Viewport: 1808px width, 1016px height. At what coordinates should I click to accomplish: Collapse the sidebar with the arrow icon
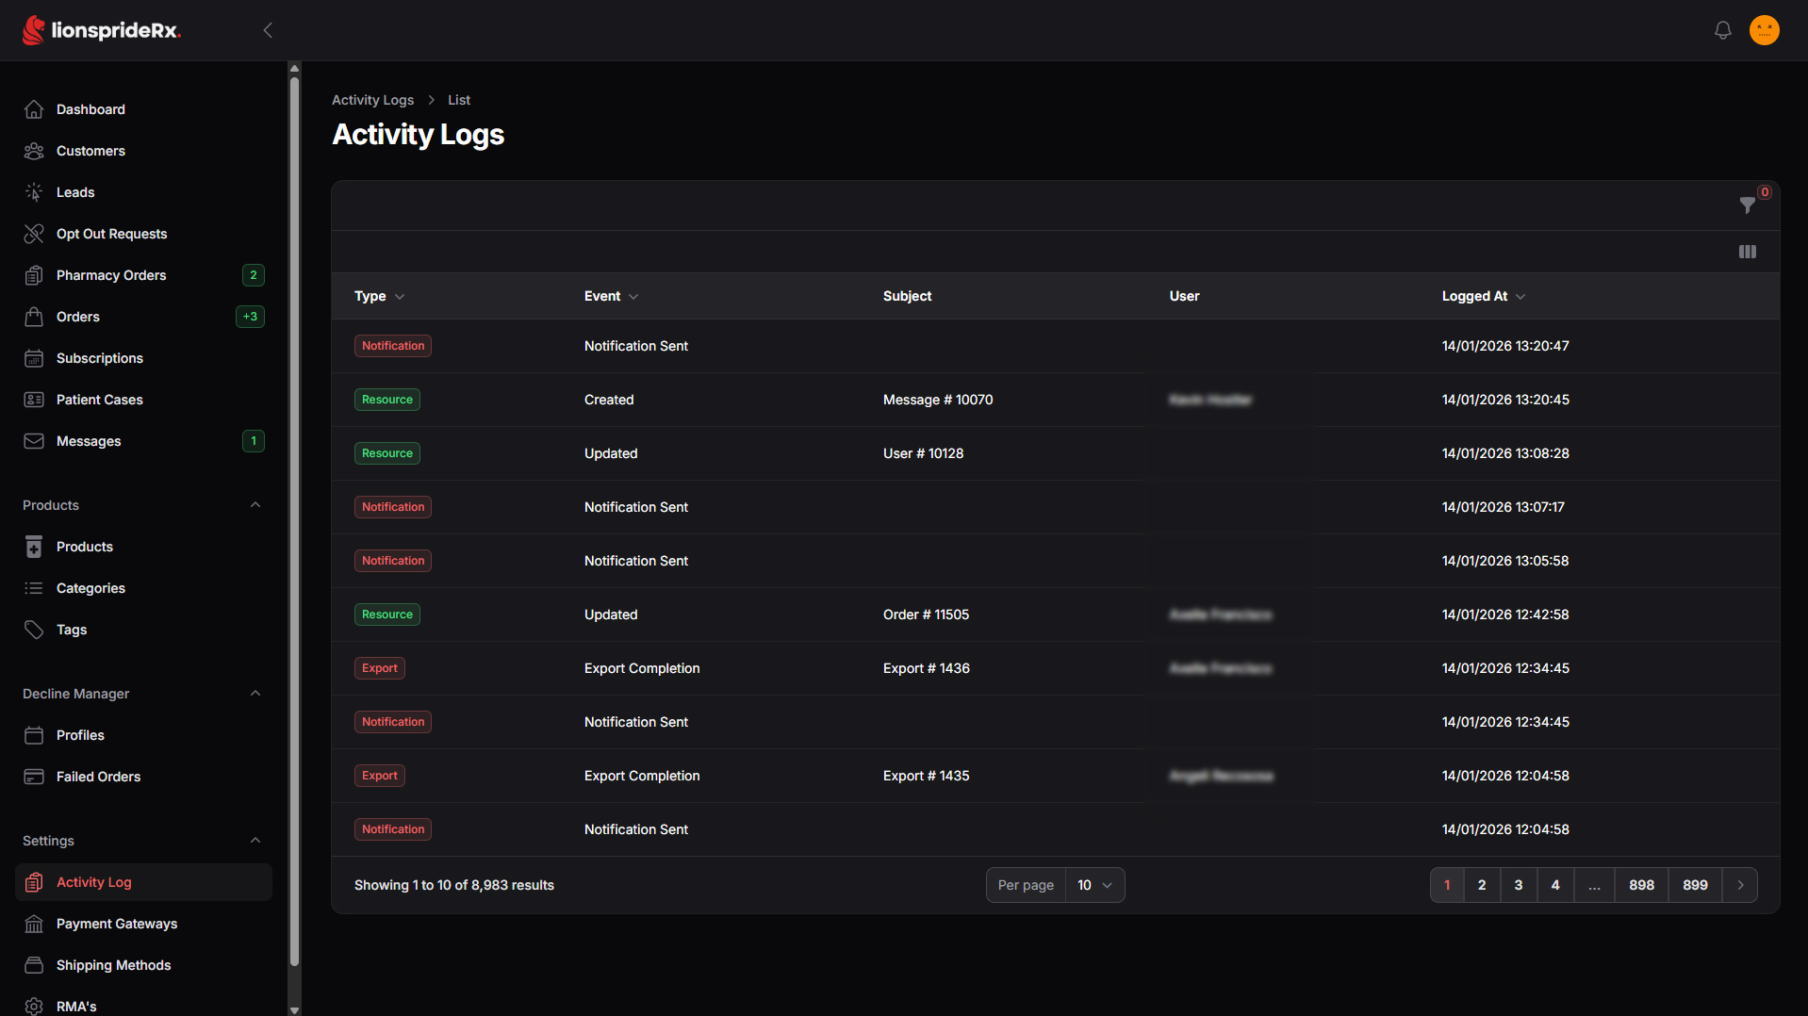click(x=268, y=30)
